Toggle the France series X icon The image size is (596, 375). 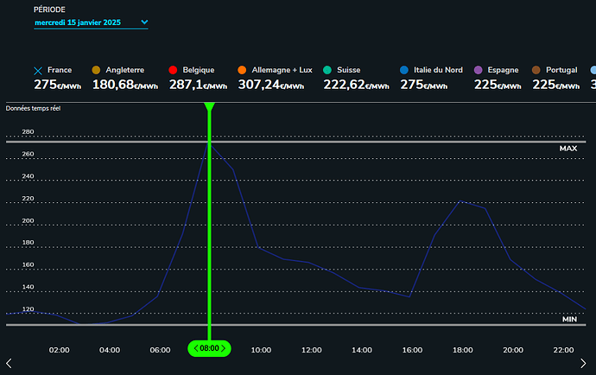point(38,70)
